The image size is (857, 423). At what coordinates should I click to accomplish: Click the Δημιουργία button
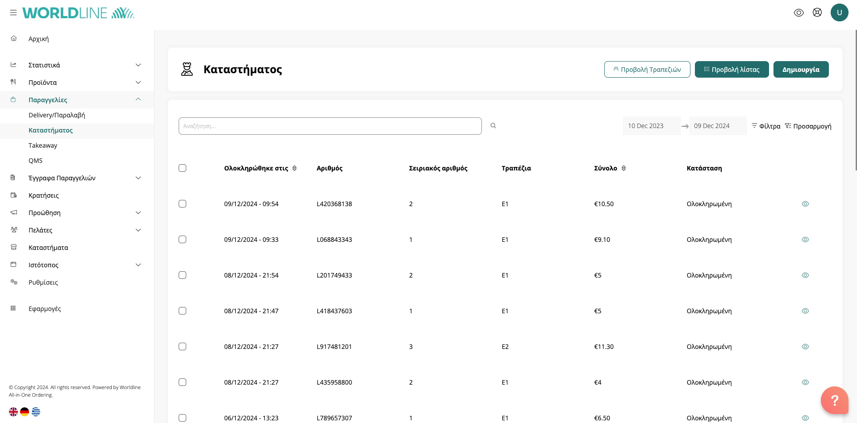tap(800, 70)
